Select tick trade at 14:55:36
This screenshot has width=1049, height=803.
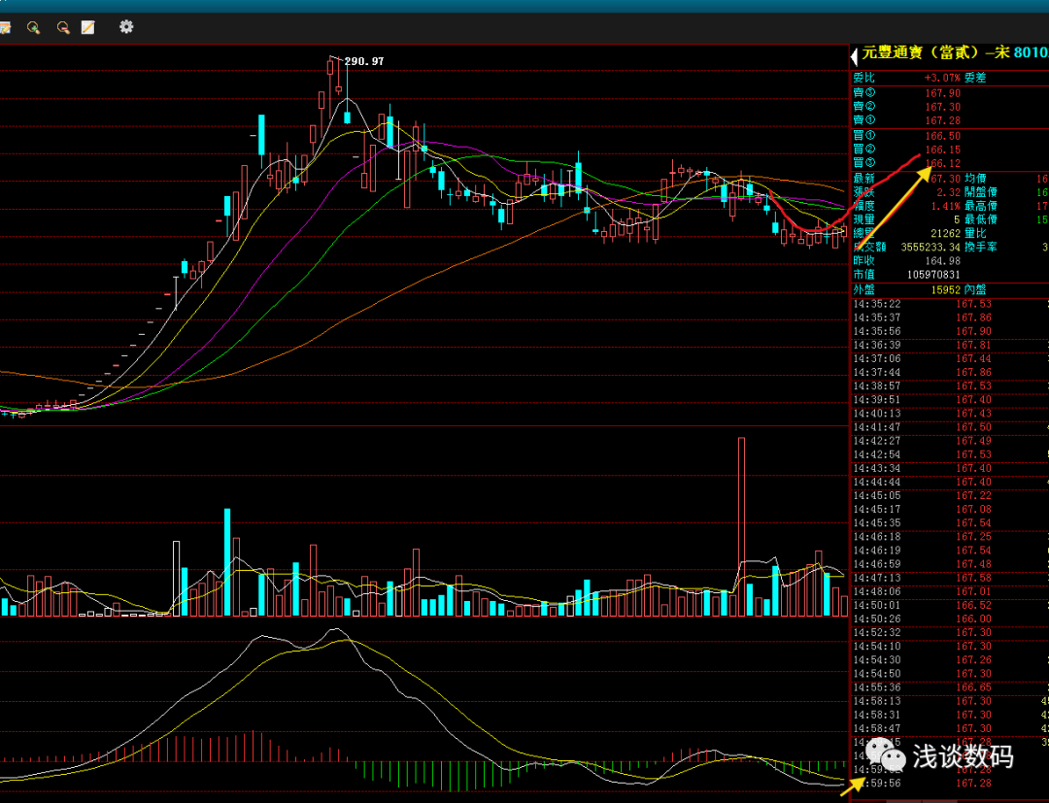(949, 687)
